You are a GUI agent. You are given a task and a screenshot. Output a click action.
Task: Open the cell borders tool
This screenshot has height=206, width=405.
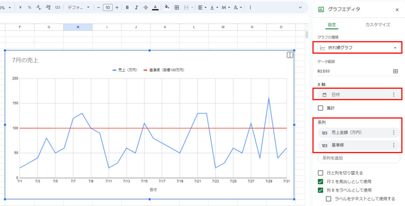(x=176, y=7)
